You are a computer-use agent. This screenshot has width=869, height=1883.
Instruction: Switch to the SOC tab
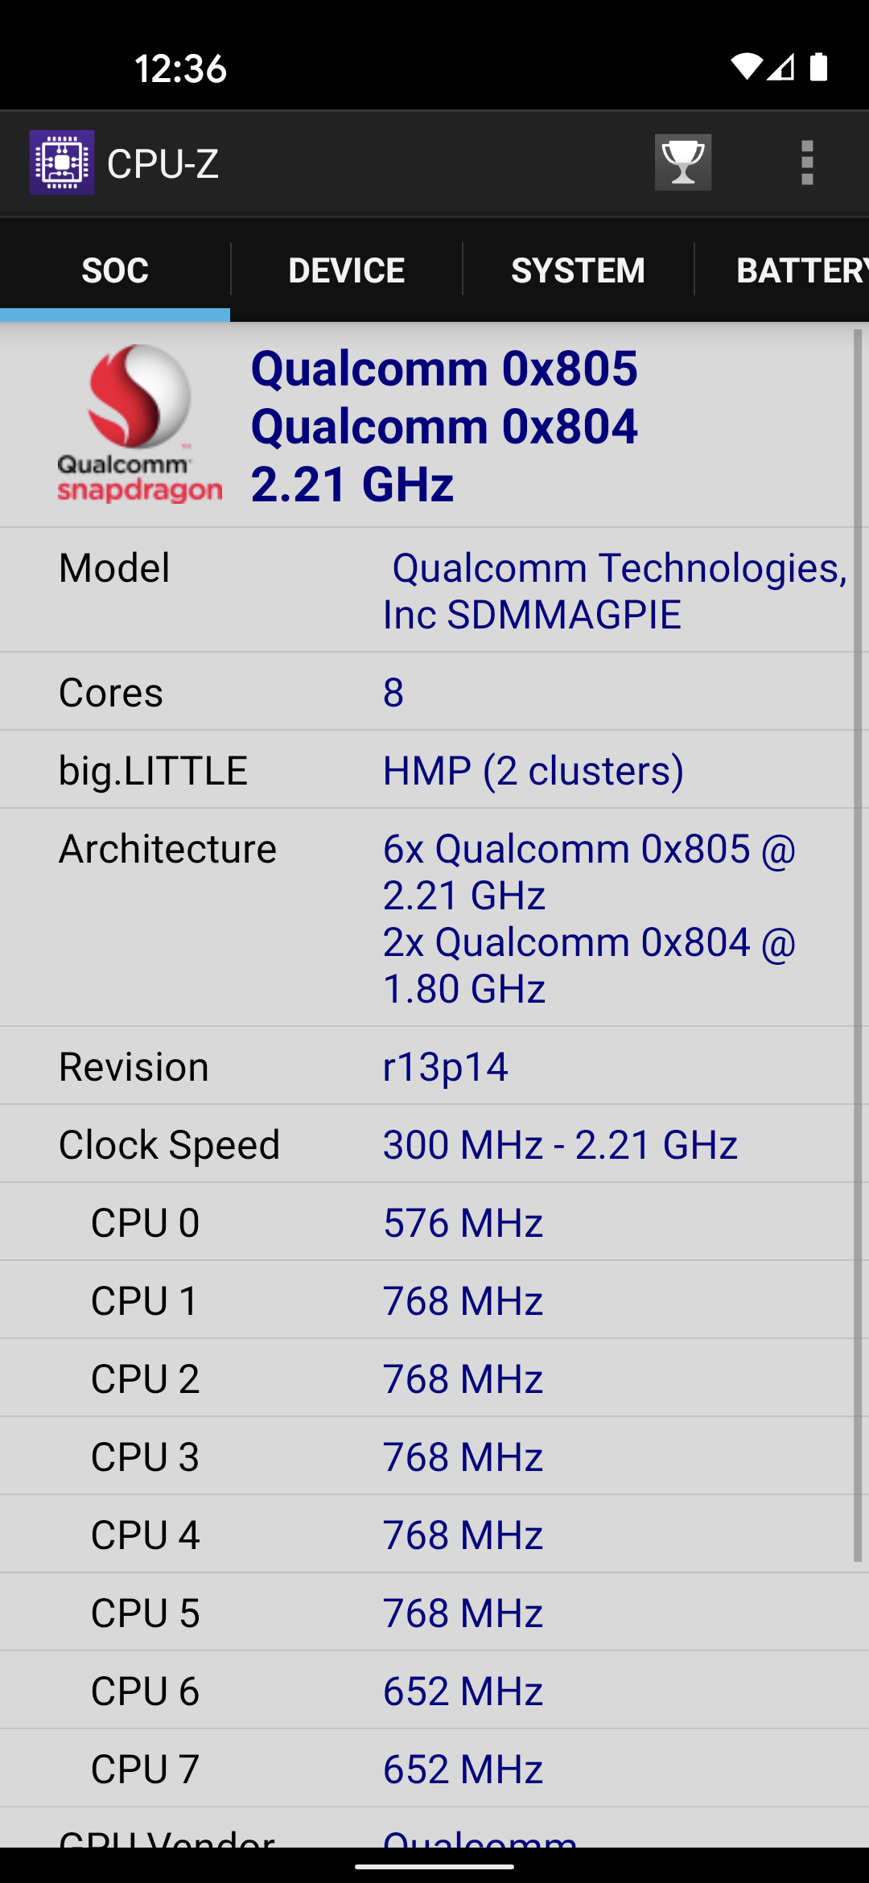(x=115, y=270)
